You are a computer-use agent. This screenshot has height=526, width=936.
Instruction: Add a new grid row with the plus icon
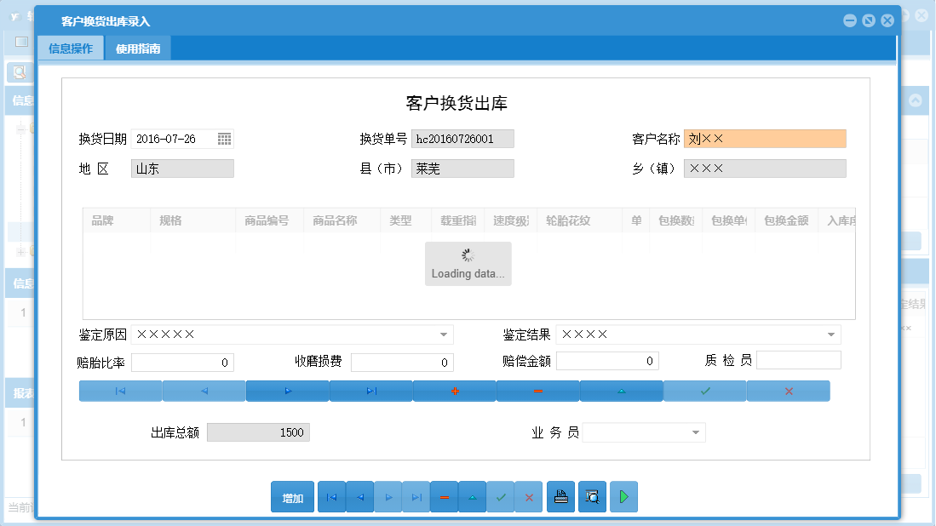(454, 391)
